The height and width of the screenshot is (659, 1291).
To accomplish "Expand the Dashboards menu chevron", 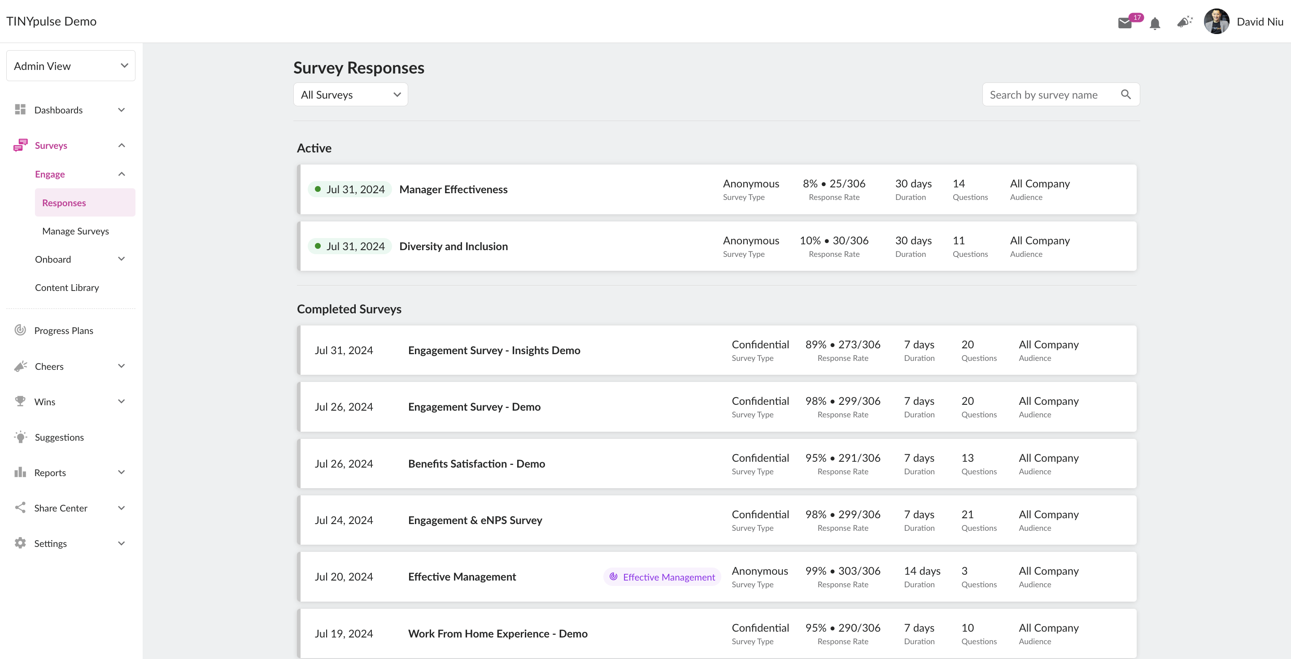I will tap(121, 110).
